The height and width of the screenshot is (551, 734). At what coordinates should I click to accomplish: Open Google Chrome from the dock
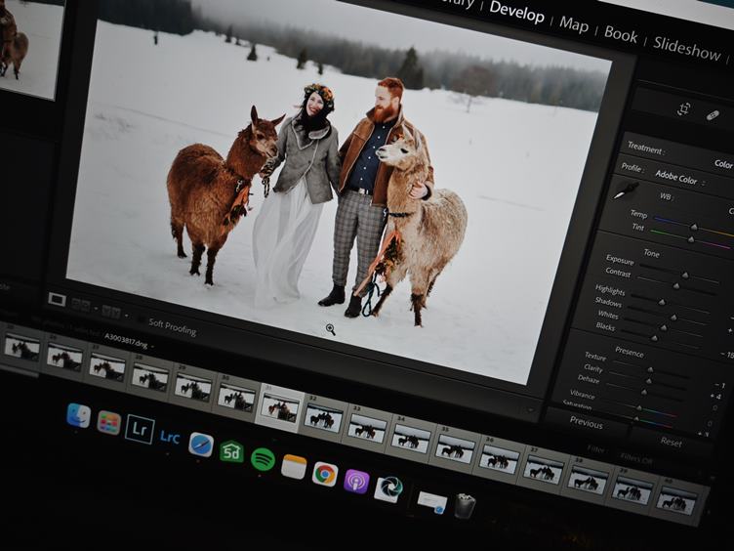[x=325, y=474]
